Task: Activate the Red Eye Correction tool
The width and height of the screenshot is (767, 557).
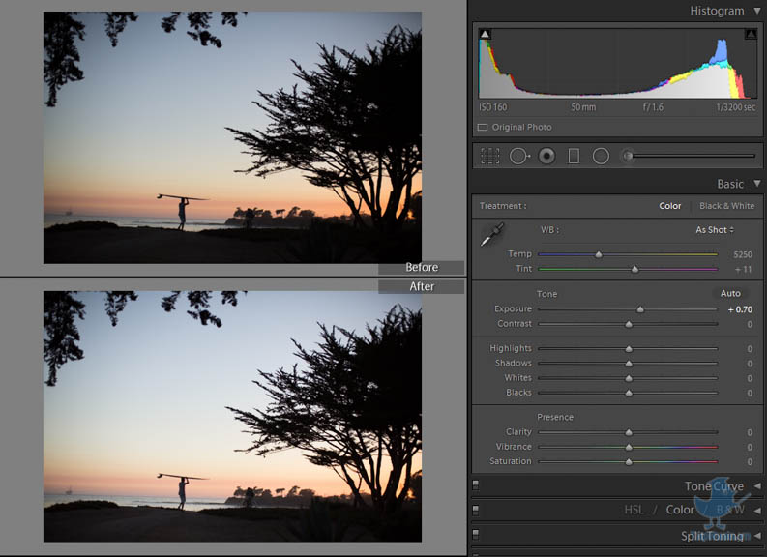Action: (546, 156)
